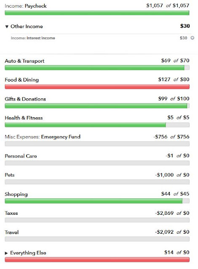Select the Food & Dining category label

(x=22, y=80)
